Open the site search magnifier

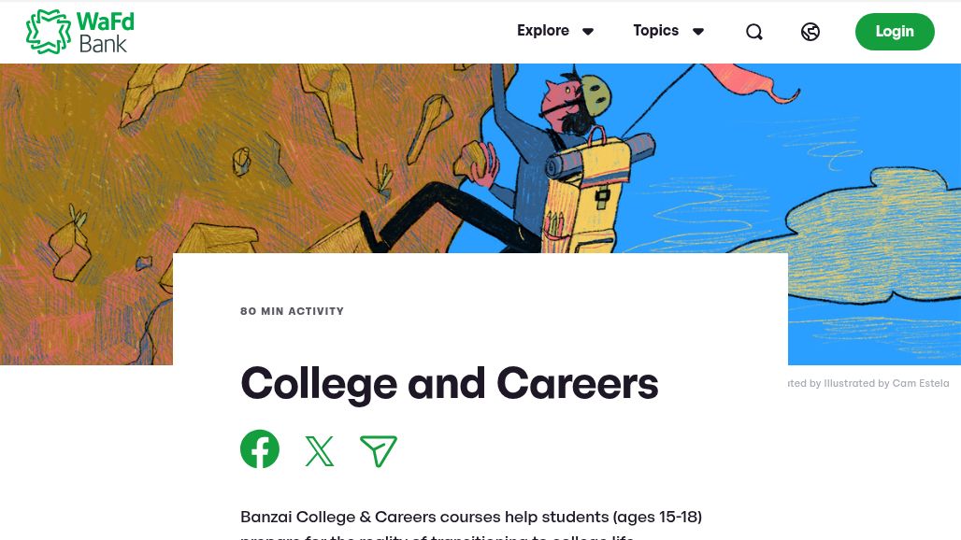click(753, 31)
